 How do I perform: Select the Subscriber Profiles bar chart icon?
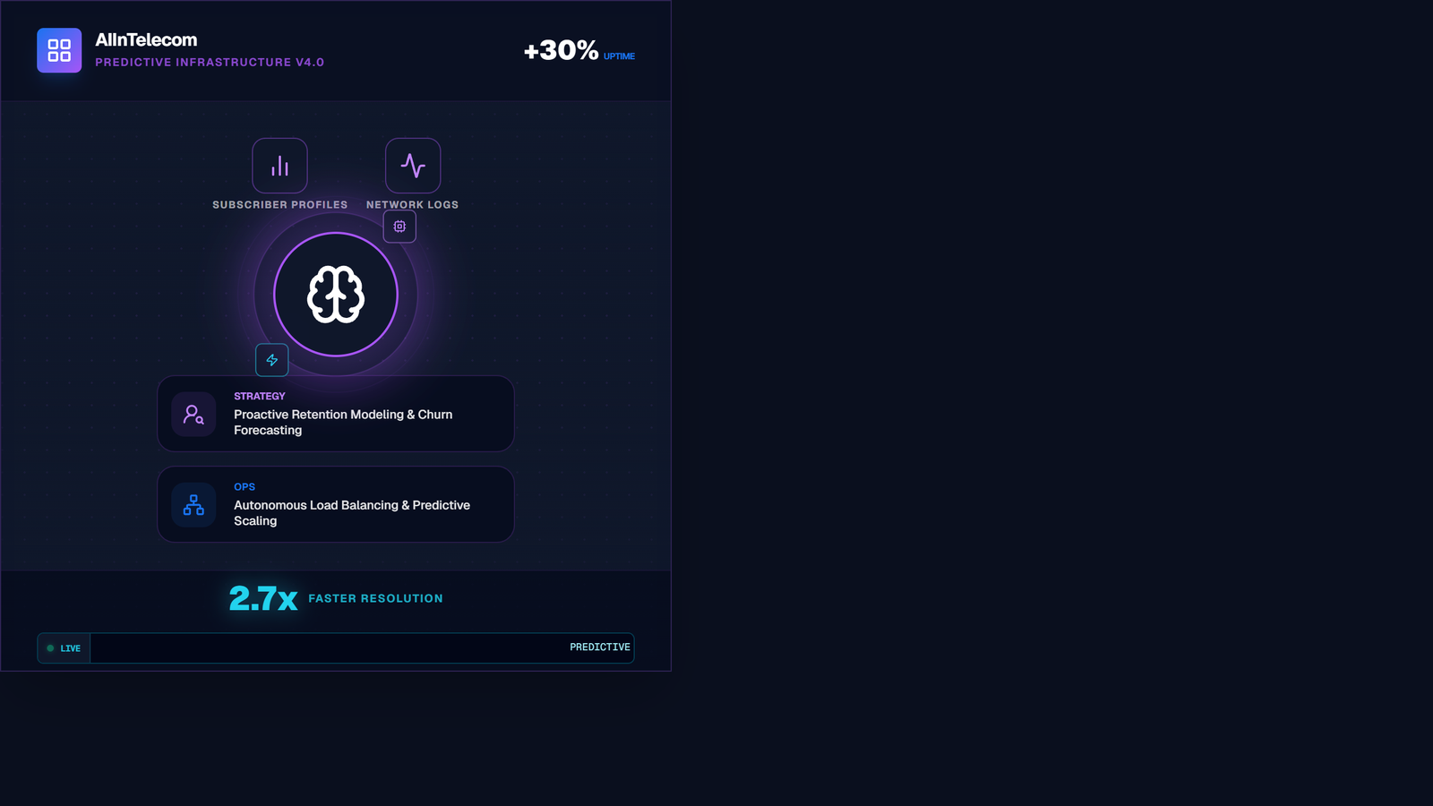click(279, 166)
